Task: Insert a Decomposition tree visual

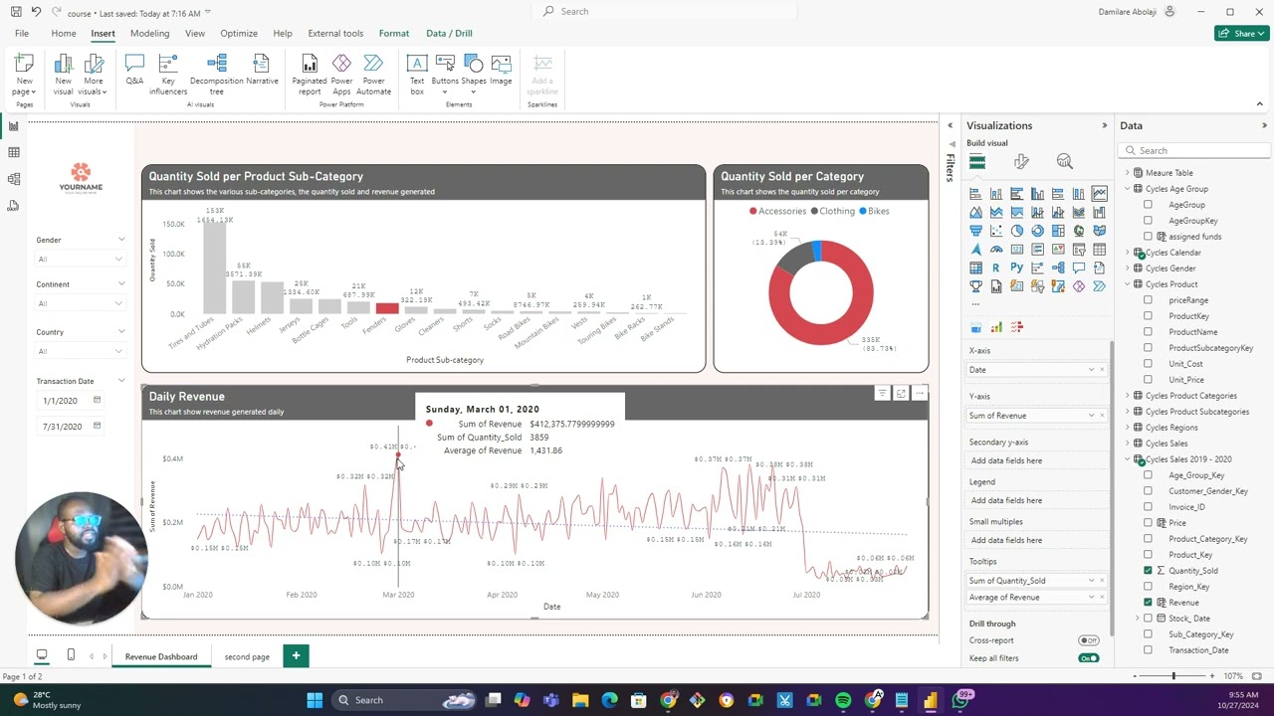Action: (216, 75)
